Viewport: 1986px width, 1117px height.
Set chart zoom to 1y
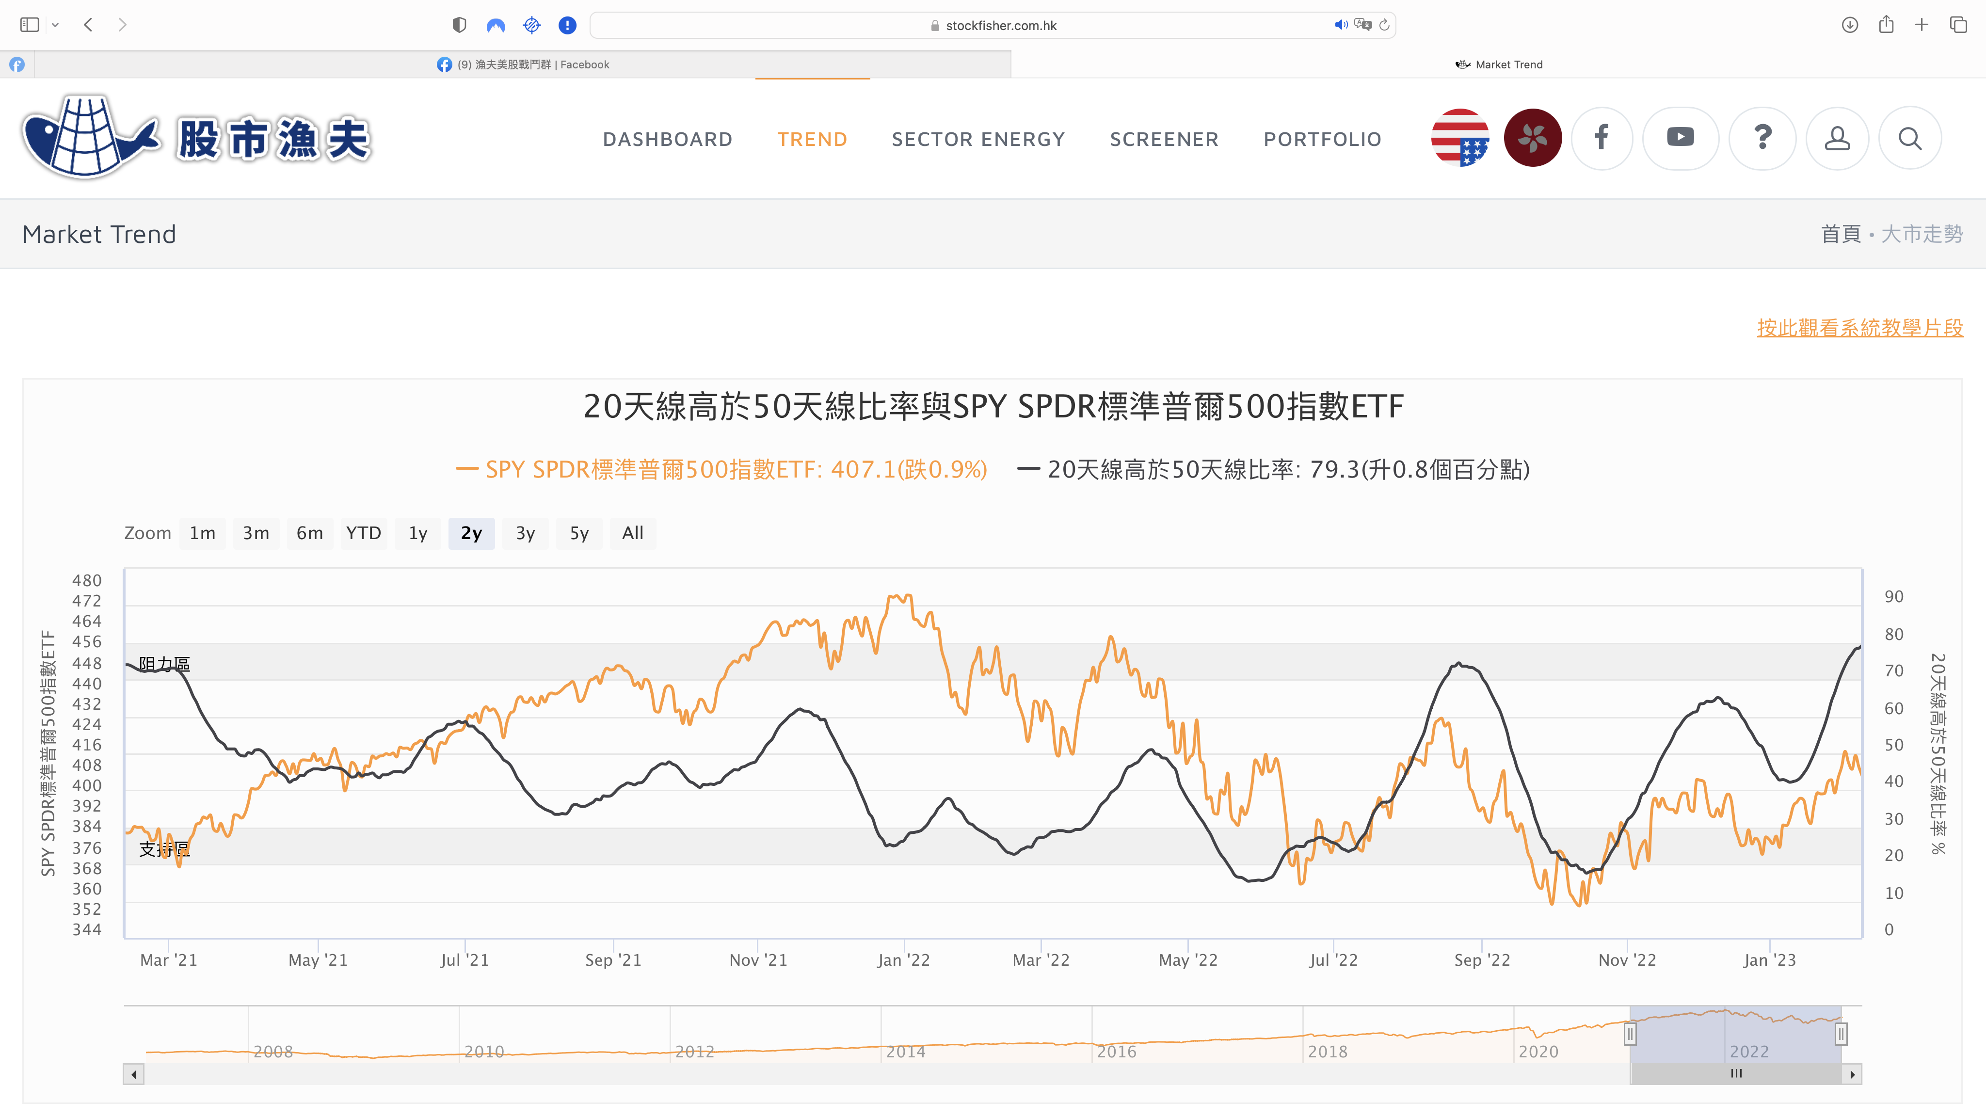pyautogui.click(x=418, y=533)
